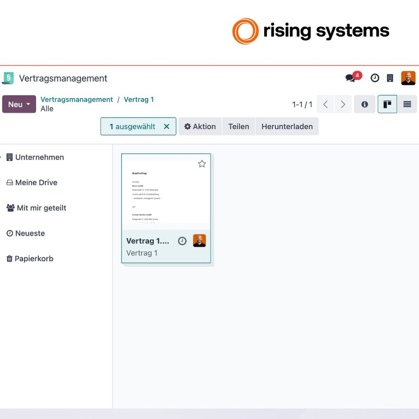Viewport: 419px width, 419px height.
Task: Switch to kanban view
Action: point(387,104)
